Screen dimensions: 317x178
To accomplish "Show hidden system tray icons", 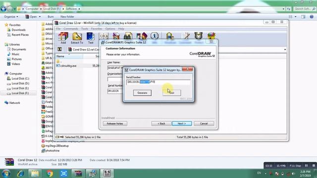I will pos(265,174).
